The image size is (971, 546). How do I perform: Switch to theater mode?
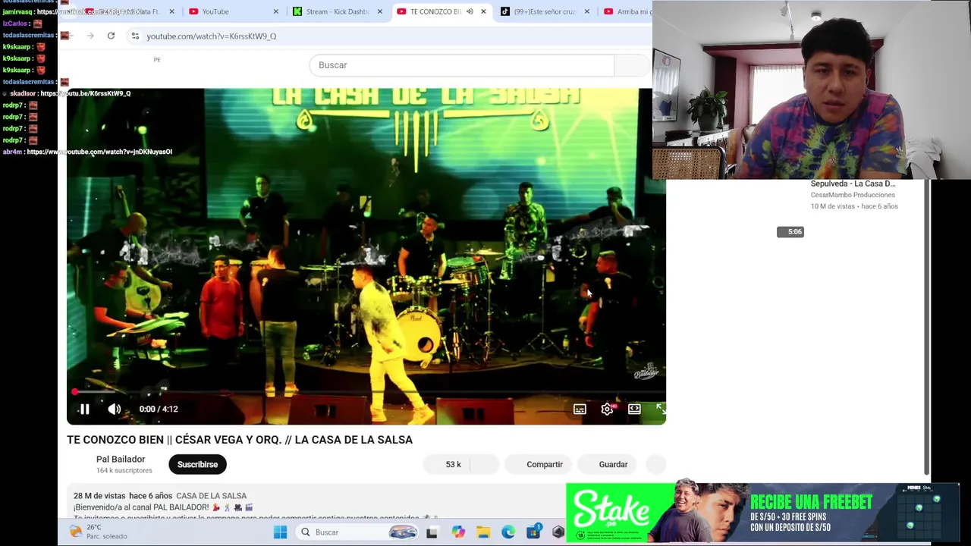634,409
